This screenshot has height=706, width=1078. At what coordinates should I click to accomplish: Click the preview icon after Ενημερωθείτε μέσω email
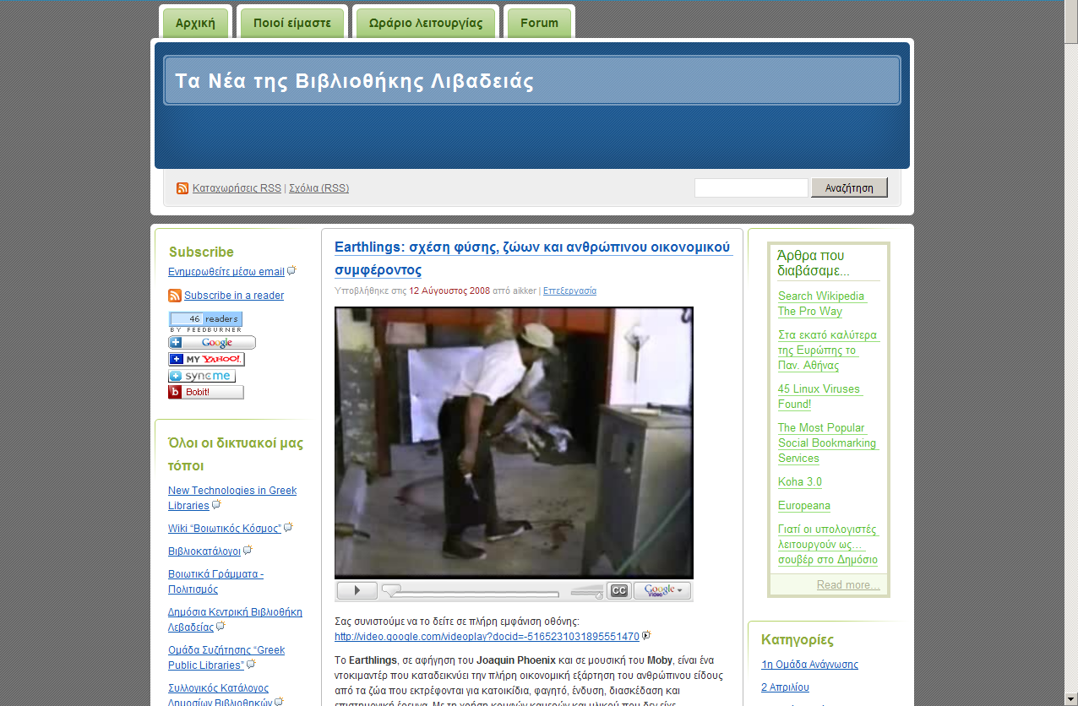click(x=291, y=271)
